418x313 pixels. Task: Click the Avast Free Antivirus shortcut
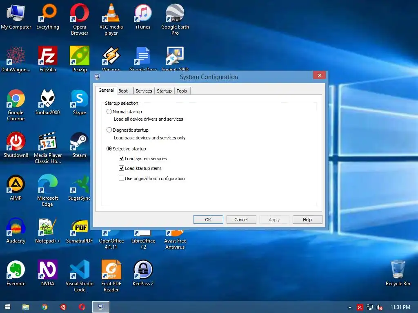click(x=175, y=240)
